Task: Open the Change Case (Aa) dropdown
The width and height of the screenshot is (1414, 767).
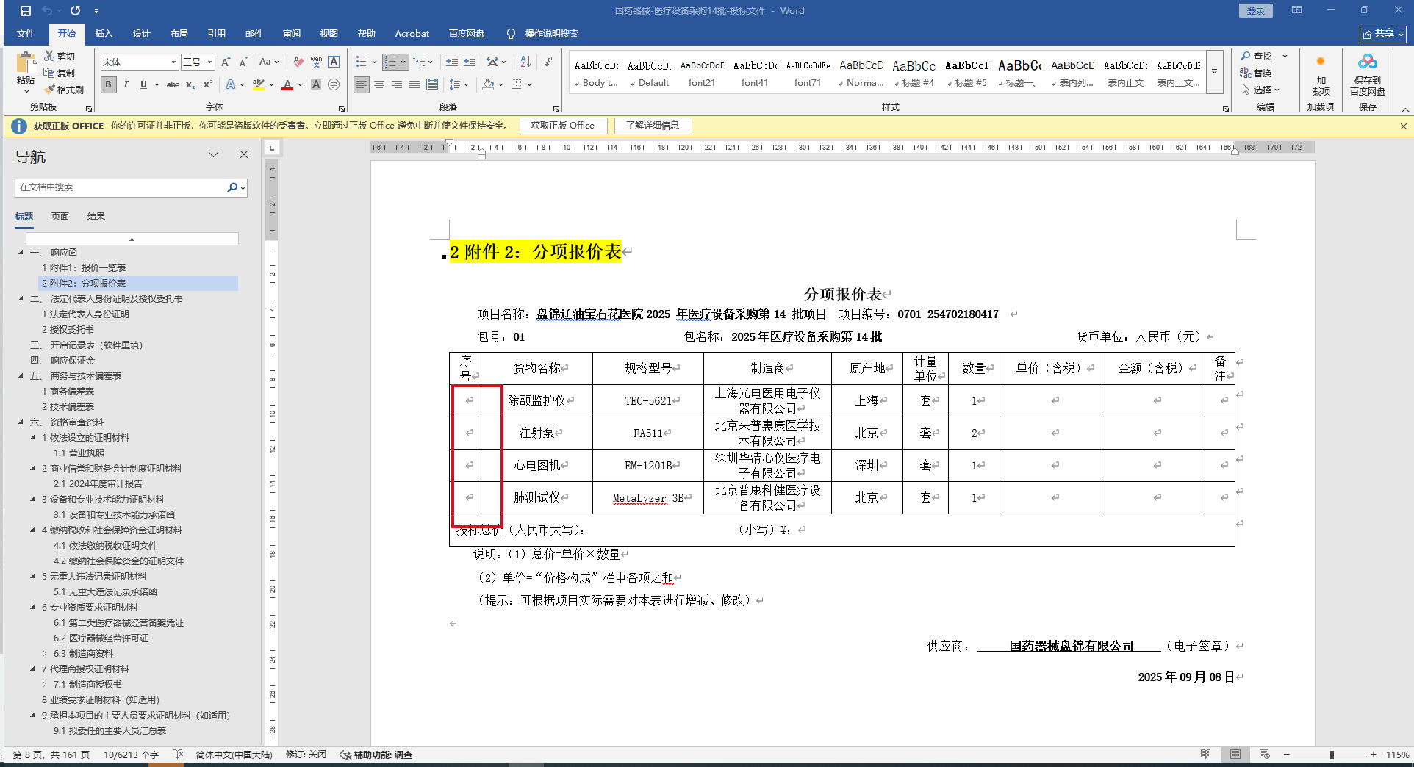Action: pos(269,62)
